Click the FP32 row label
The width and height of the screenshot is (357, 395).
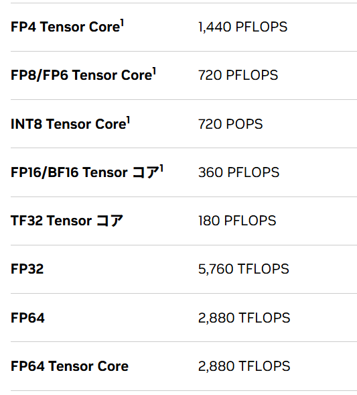(27, 269)
